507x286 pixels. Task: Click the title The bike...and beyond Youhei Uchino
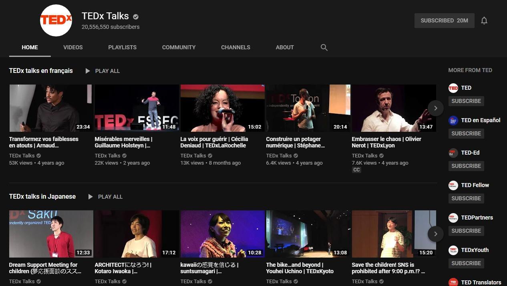tap(300, 268)
